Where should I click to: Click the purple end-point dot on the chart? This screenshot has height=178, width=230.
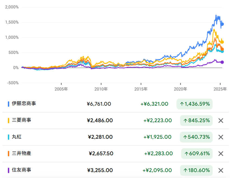pos(222,62)
